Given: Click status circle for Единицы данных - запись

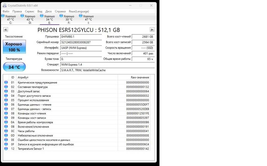Looking at the screenshot, I should [6, 109].
